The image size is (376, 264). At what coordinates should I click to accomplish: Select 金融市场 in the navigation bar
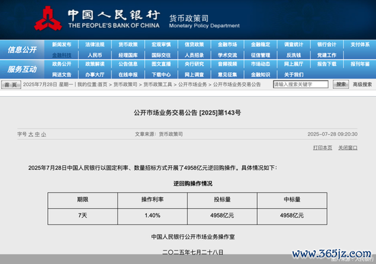pyautogui.click(x=228, y=44)
